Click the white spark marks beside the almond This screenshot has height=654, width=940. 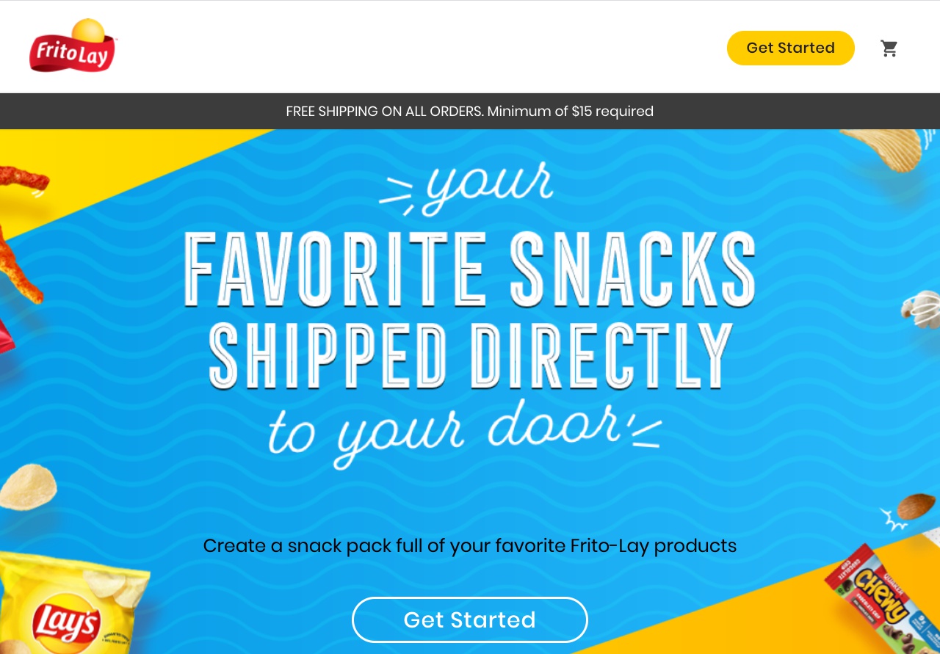893,520
